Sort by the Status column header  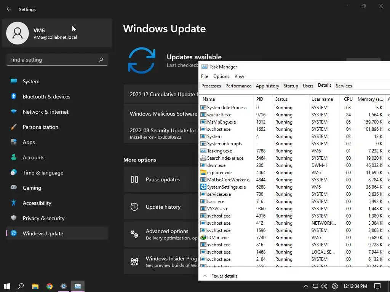tap(291, 99)
